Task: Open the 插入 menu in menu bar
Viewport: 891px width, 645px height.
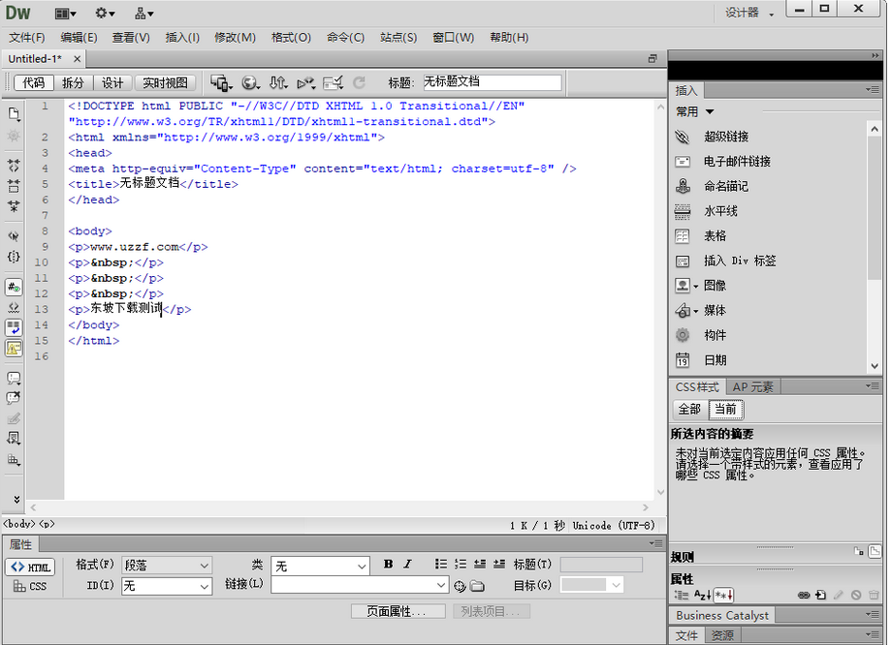Action: pyautogui.click(x=182, y=38)
